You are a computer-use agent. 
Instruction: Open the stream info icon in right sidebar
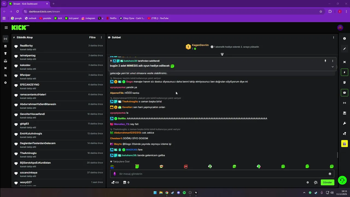345,39
